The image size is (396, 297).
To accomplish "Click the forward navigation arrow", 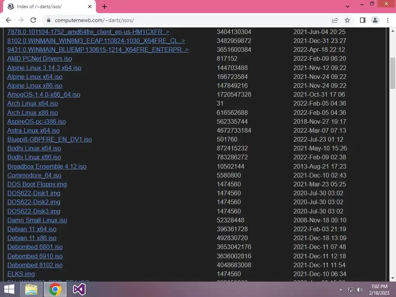I will (x=21, y=20).
